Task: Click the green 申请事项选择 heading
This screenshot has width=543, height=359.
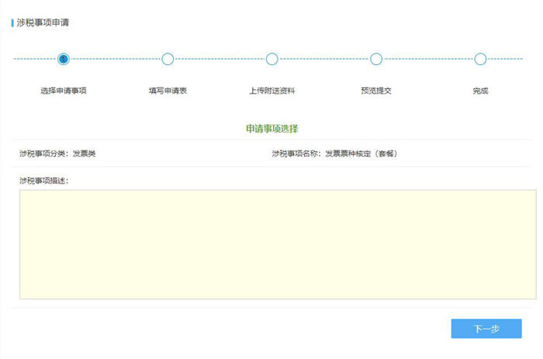Action: tap(271, 128)
